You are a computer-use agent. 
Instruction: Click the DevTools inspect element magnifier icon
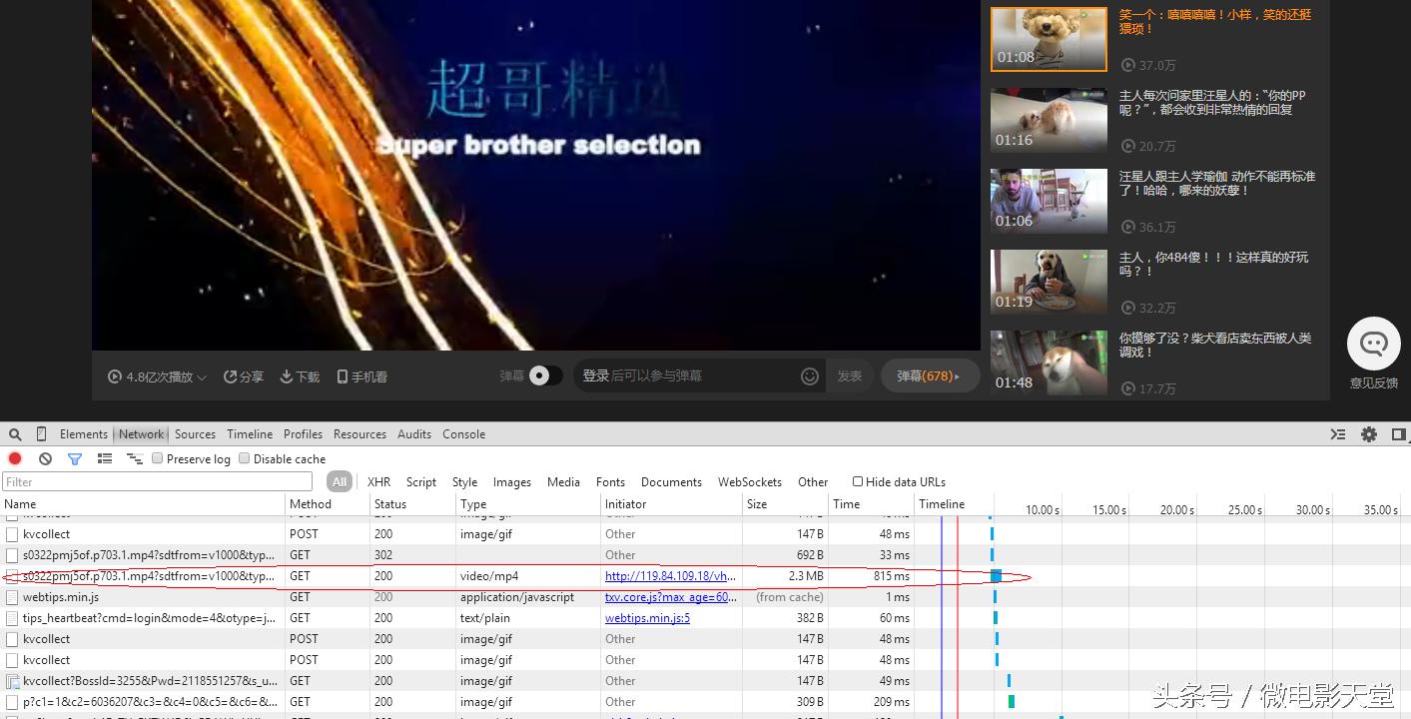point(15,434)
